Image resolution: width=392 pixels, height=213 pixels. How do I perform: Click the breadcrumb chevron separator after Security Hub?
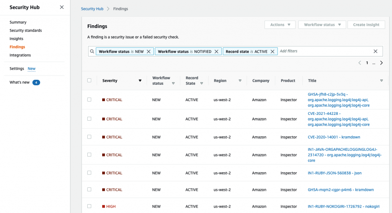tap(108, 9)
